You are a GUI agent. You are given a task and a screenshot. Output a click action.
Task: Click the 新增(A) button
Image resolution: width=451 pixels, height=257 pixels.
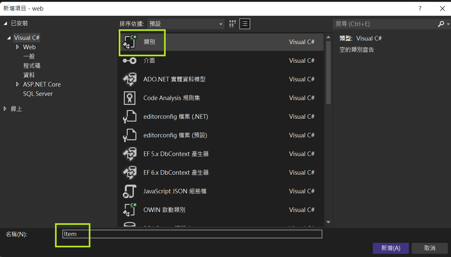pyautogui.click(x=391, y=248)
